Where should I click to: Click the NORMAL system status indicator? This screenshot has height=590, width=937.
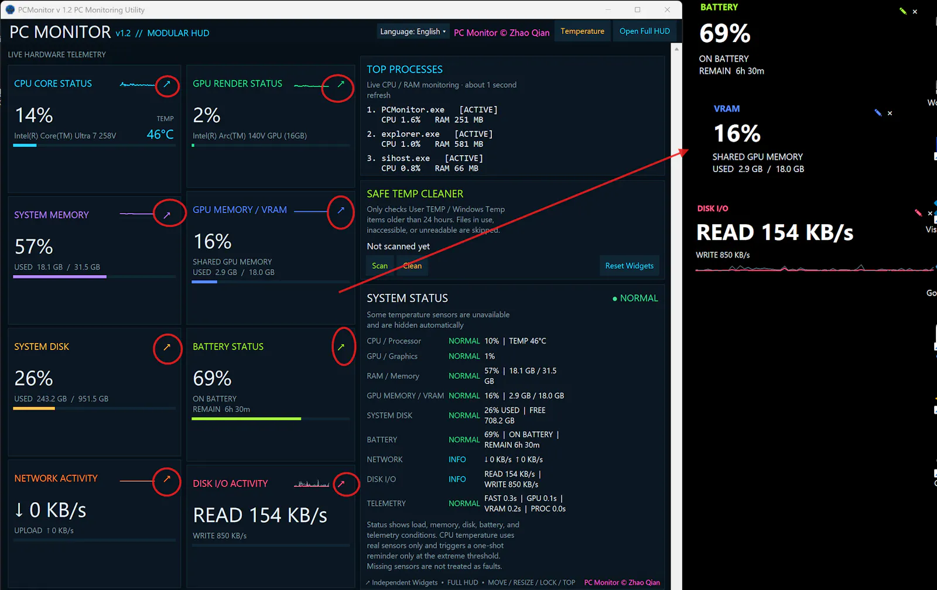(635, 299)
